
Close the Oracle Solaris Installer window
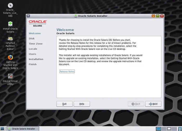click(162, 16)
